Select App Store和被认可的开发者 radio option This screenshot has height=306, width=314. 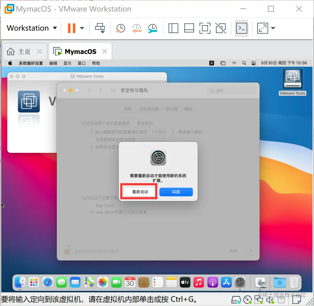(x=92, y=212)
